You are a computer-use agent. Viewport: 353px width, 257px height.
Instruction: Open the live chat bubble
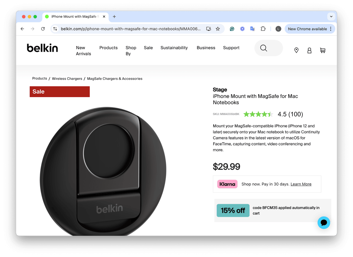[324, 223]
